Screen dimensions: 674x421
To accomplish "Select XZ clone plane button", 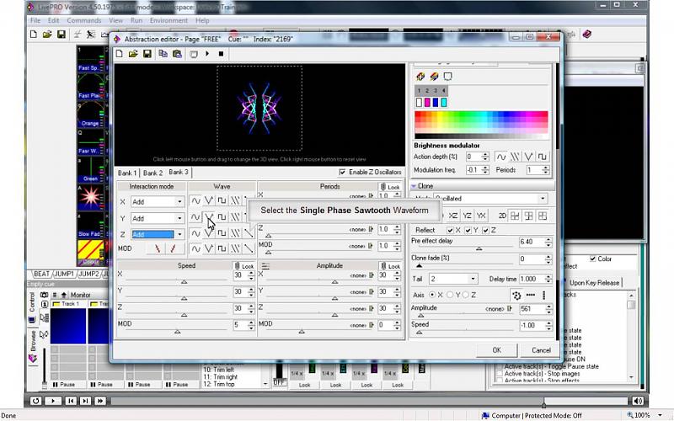I will click(x=452, y=216).
